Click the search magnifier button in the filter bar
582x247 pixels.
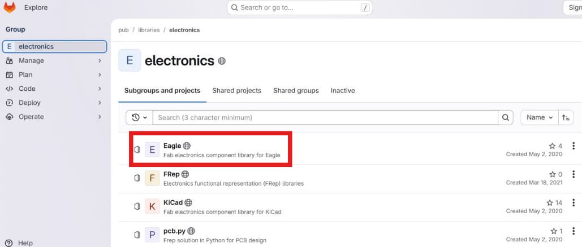506,117
